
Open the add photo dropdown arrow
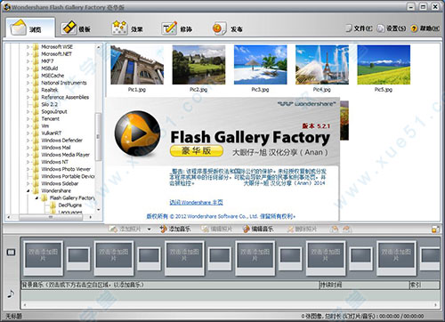[150, 229]
